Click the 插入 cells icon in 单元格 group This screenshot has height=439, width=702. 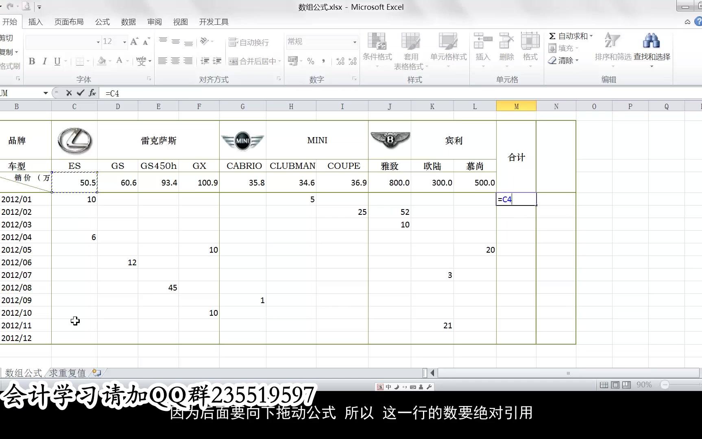[483, 41]
